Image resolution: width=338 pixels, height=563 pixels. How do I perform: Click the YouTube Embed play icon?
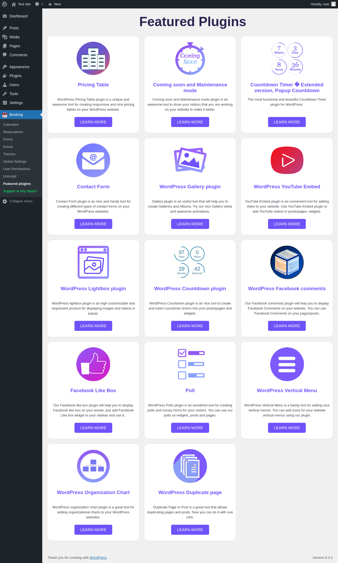tap(287, 160)
